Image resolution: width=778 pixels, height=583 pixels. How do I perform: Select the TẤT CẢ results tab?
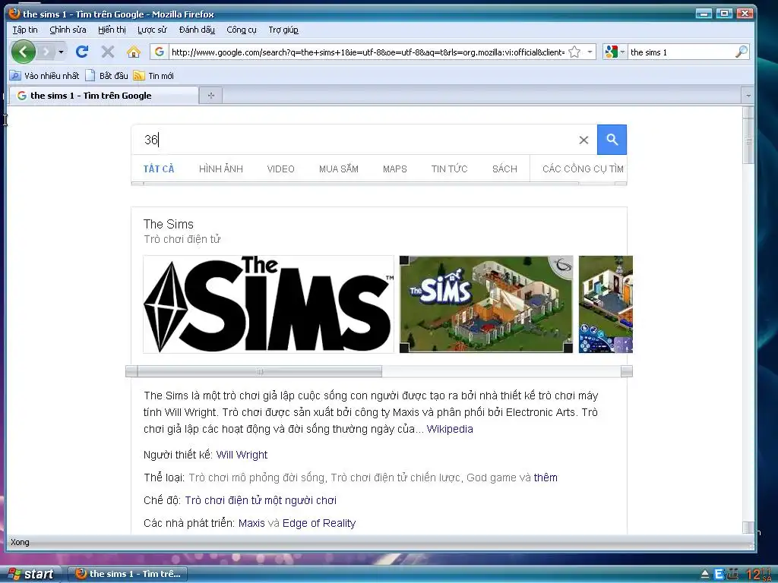tap(159, 169)
